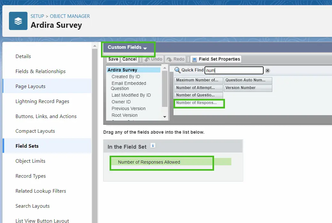Image resolution: width=332 pixels, height=223 pixels.
Task: Go to Record Types section
Action: coord(31,176)
